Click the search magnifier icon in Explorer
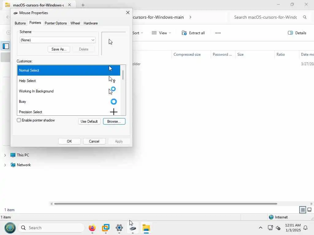 pyautogui.click(x=304, y=17)
